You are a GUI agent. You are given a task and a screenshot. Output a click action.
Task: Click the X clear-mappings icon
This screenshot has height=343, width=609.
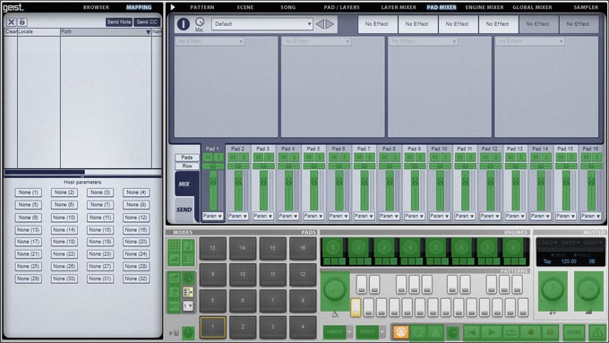(12, 22)
